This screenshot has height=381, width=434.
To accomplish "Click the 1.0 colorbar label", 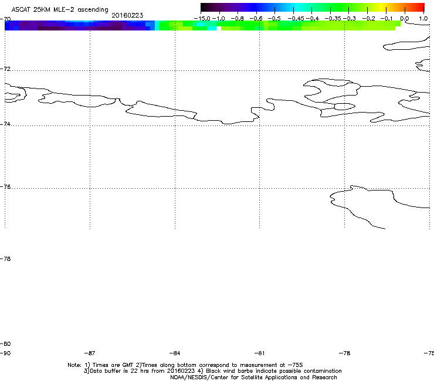I will [x=423, y=19].
